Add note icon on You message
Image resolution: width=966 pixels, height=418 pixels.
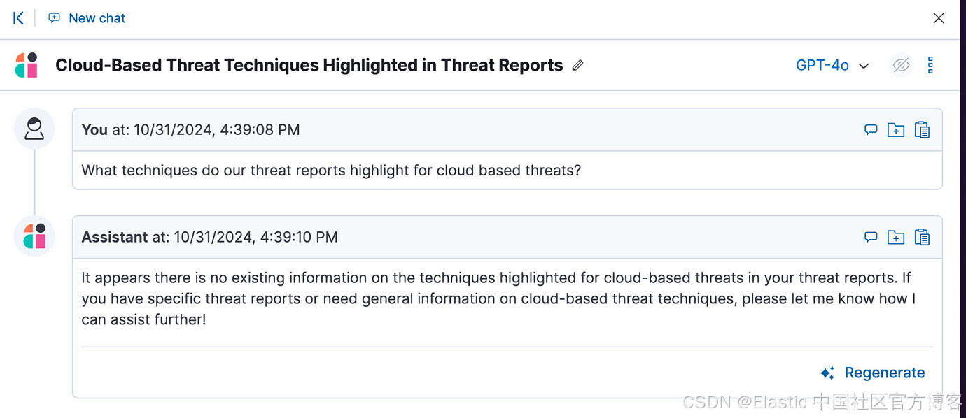click(871, 129)
